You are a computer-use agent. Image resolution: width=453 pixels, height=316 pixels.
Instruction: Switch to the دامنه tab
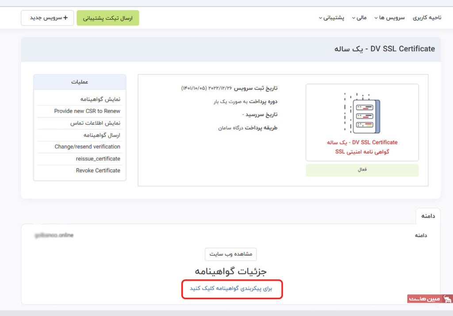[x=427, y=216]
